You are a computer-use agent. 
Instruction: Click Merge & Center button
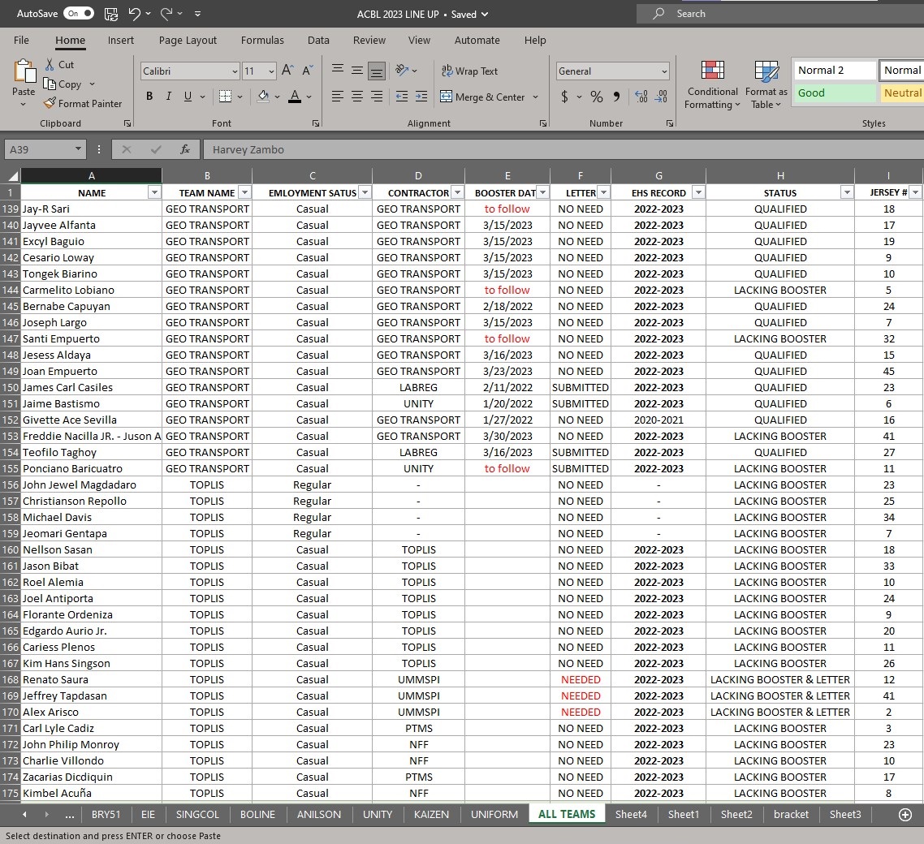click(482, 97)
